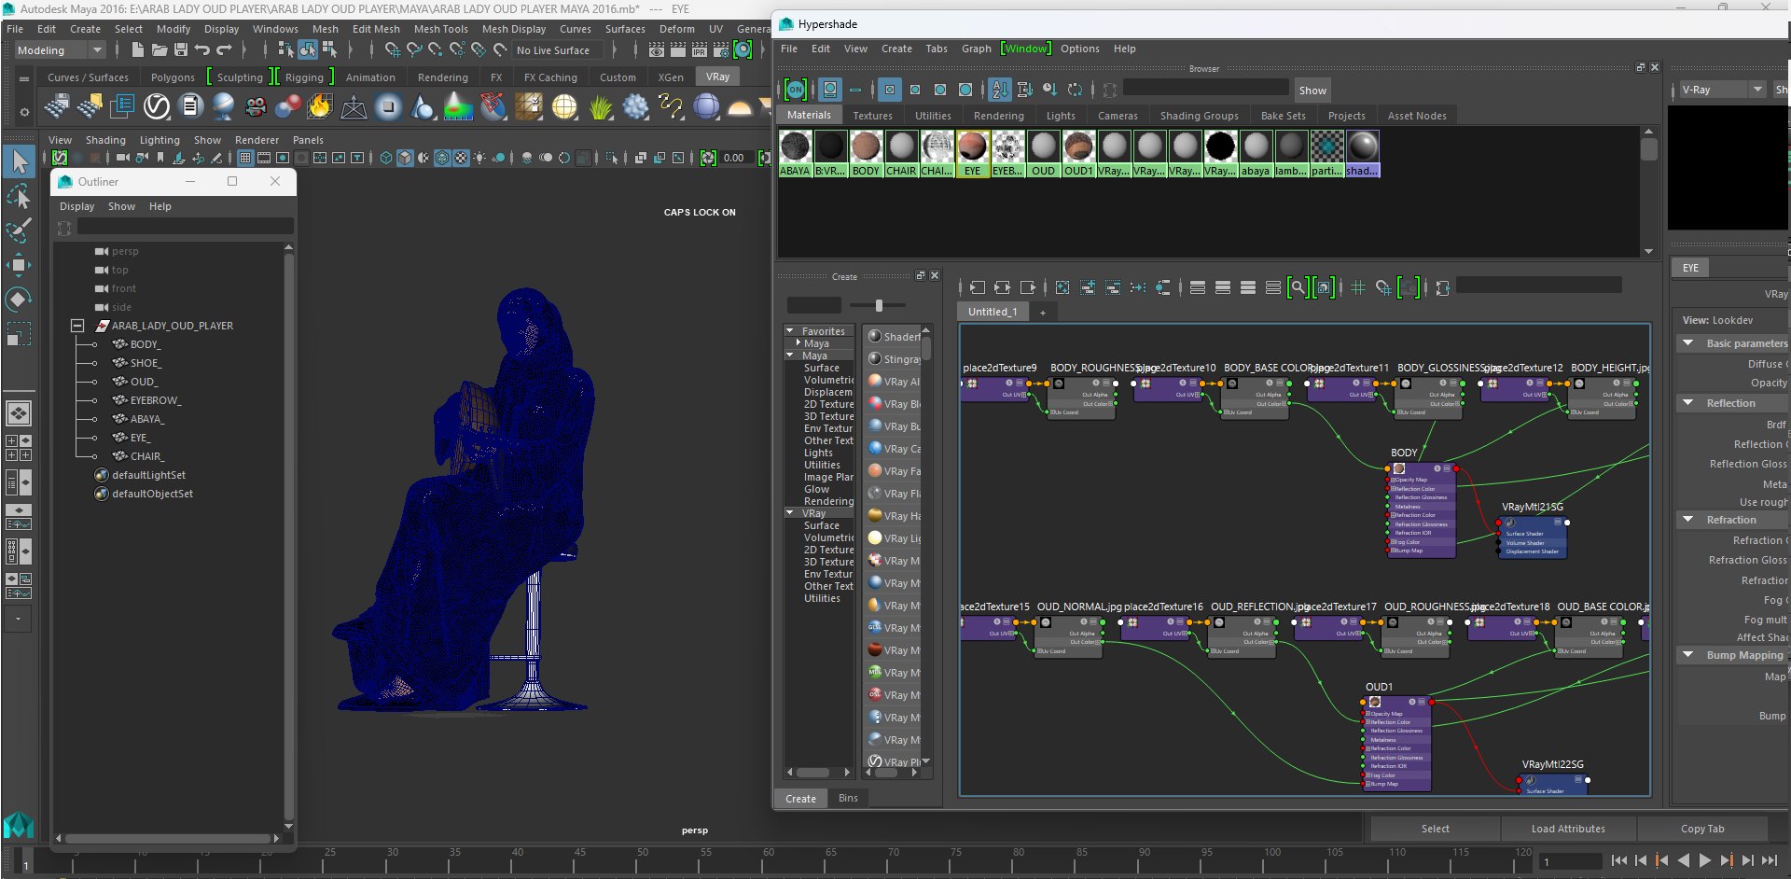The image size is (1791, 879).
Task: Switch to the Textures tab in Hypershade browser
Action: coord(872,116)
